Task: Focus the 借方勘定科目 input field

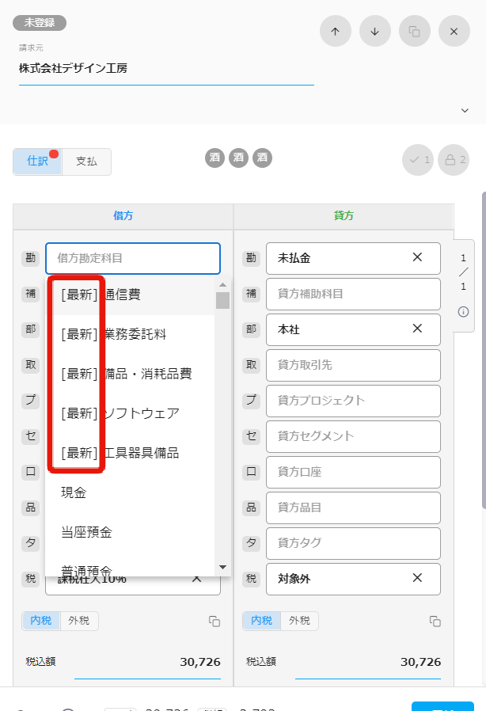Action: click(x=133, y=258)
